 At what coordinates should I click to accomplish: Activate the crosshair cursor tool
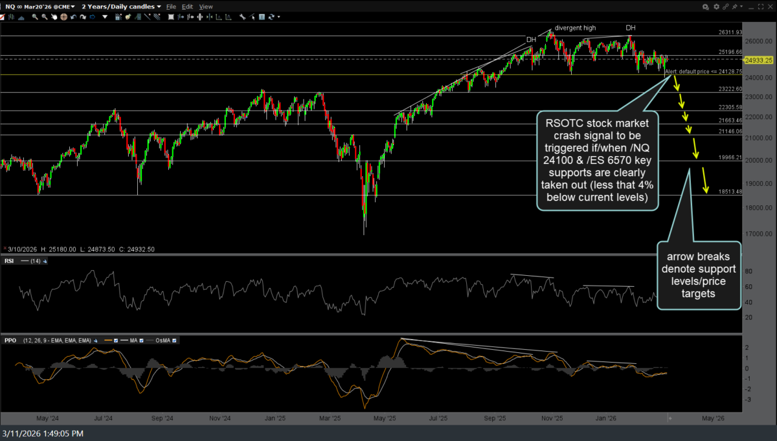tap(63, 17)
